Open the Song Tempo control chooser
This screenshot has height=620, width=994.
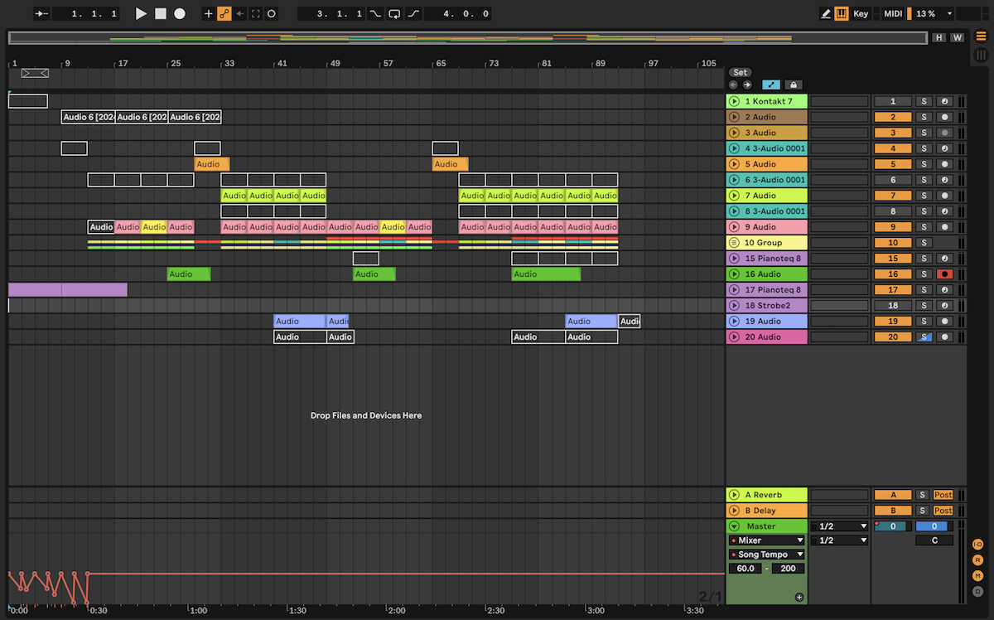tap(767, 555)
